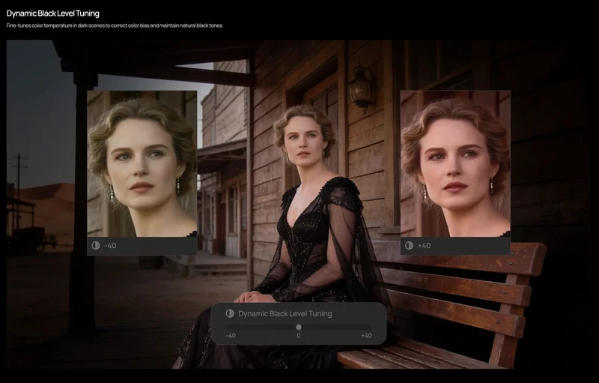This screenshot has width=599, height=383.
Task: Click the -40 label under the slider
Action: (x=231, y=336)
